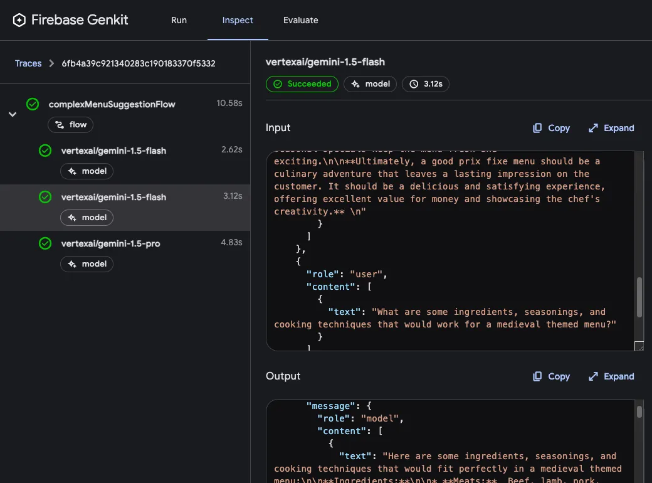Click the Expand icon for the Input section
This screenshot has width=652, height=483.
[x=592, y=128]
